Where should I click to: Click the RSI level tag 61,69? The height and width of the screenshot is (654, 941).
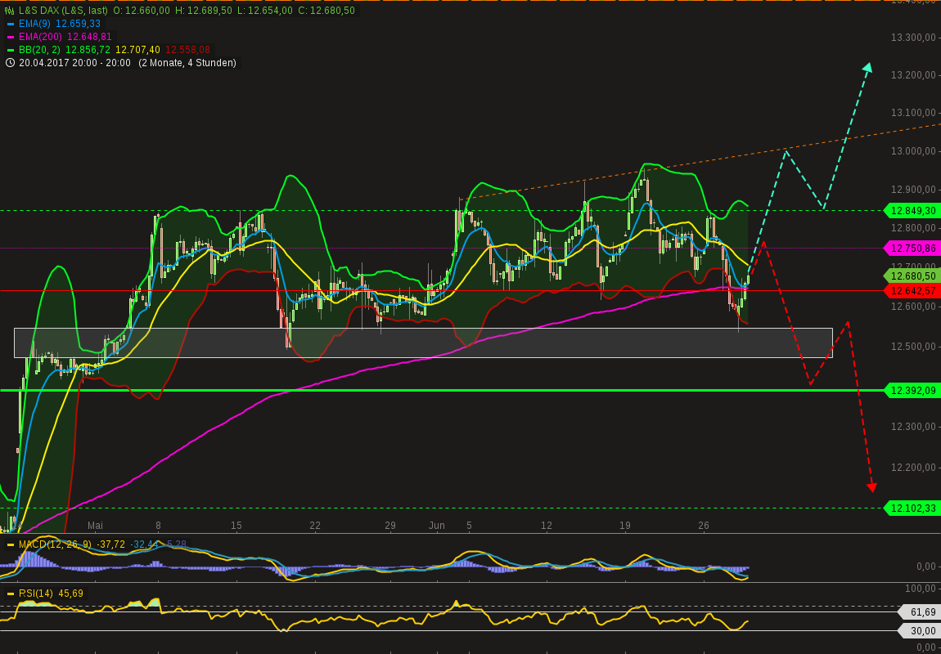920,612
